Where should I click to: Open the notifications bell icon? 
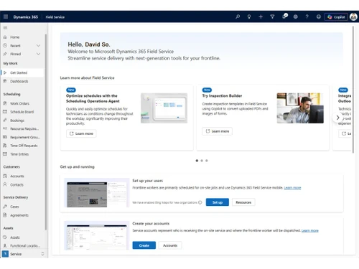point(284,16)
